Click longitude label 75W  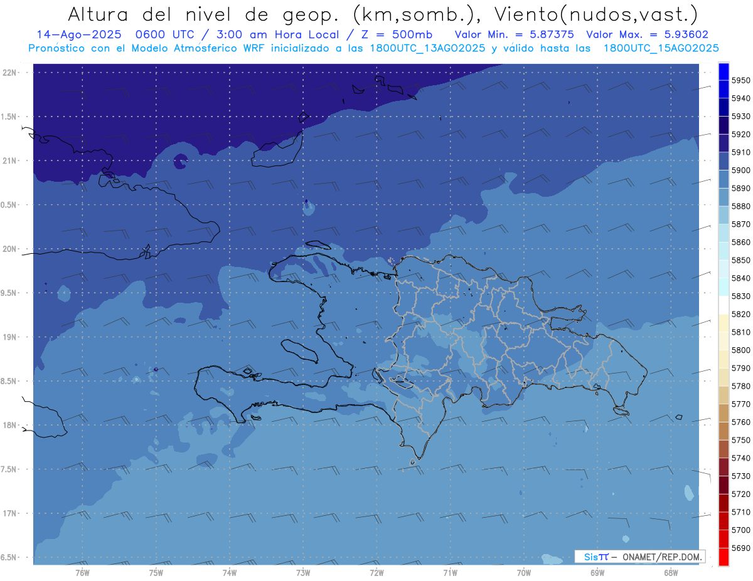(x=156, y=572)
